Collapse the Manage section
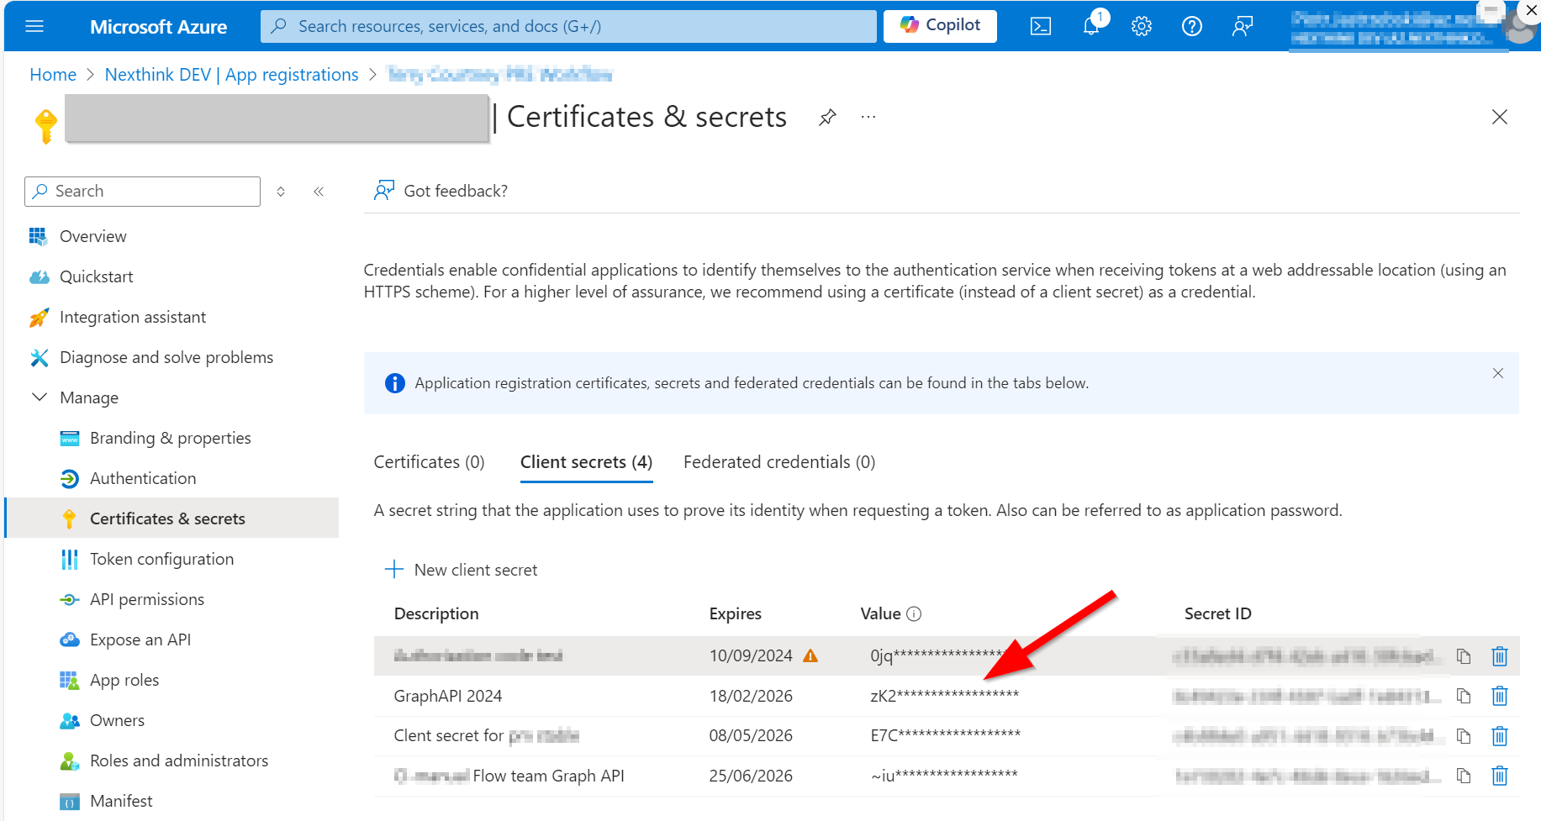The image size is (1541, 821). [x=40, y=397]
